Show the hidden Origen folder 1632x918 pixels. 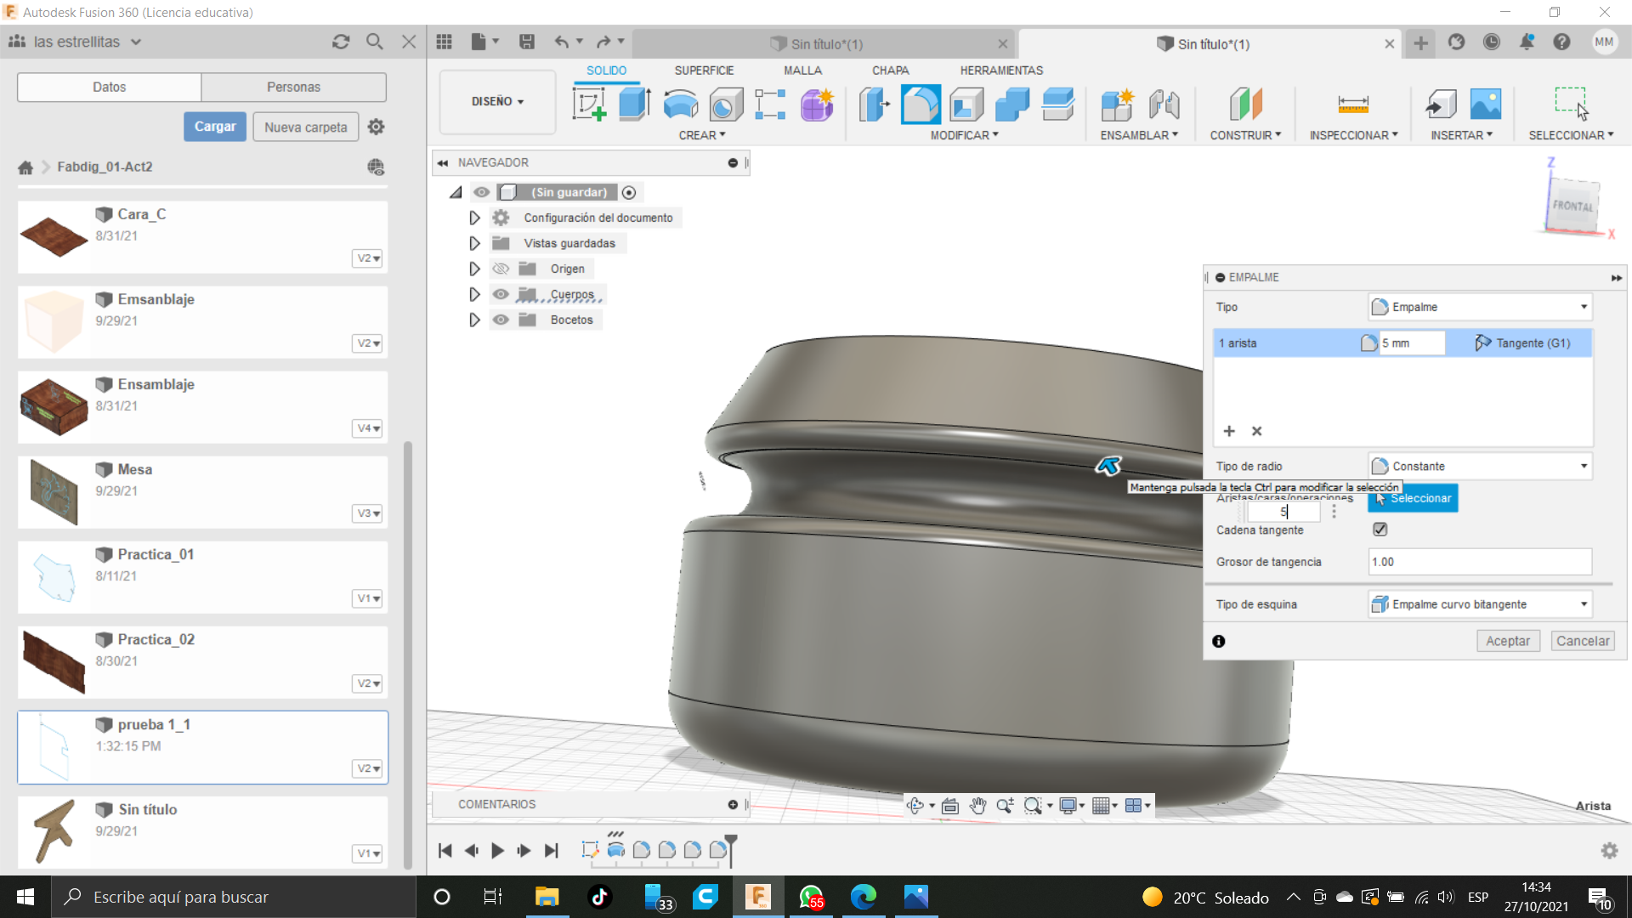tap(501, 269)
